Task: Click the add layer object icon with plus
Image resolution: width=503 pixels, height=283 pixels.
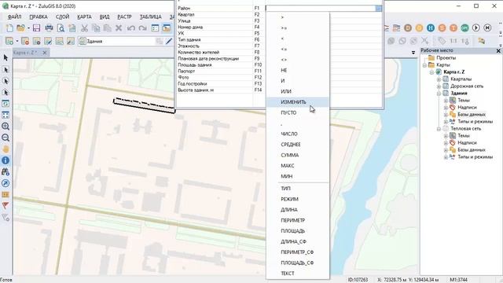Action: tap(9, 41)
